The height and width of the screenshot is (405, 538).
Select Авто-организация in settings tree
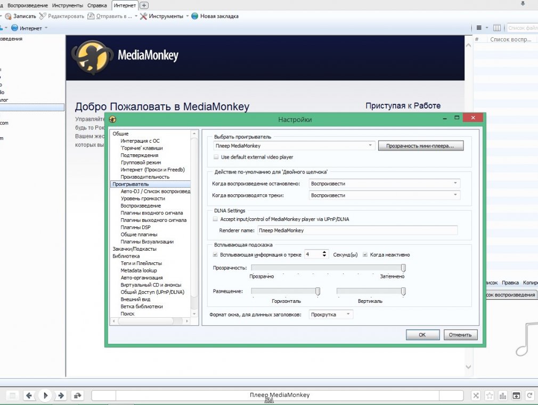pyautogui.click(x=141, y=278)
